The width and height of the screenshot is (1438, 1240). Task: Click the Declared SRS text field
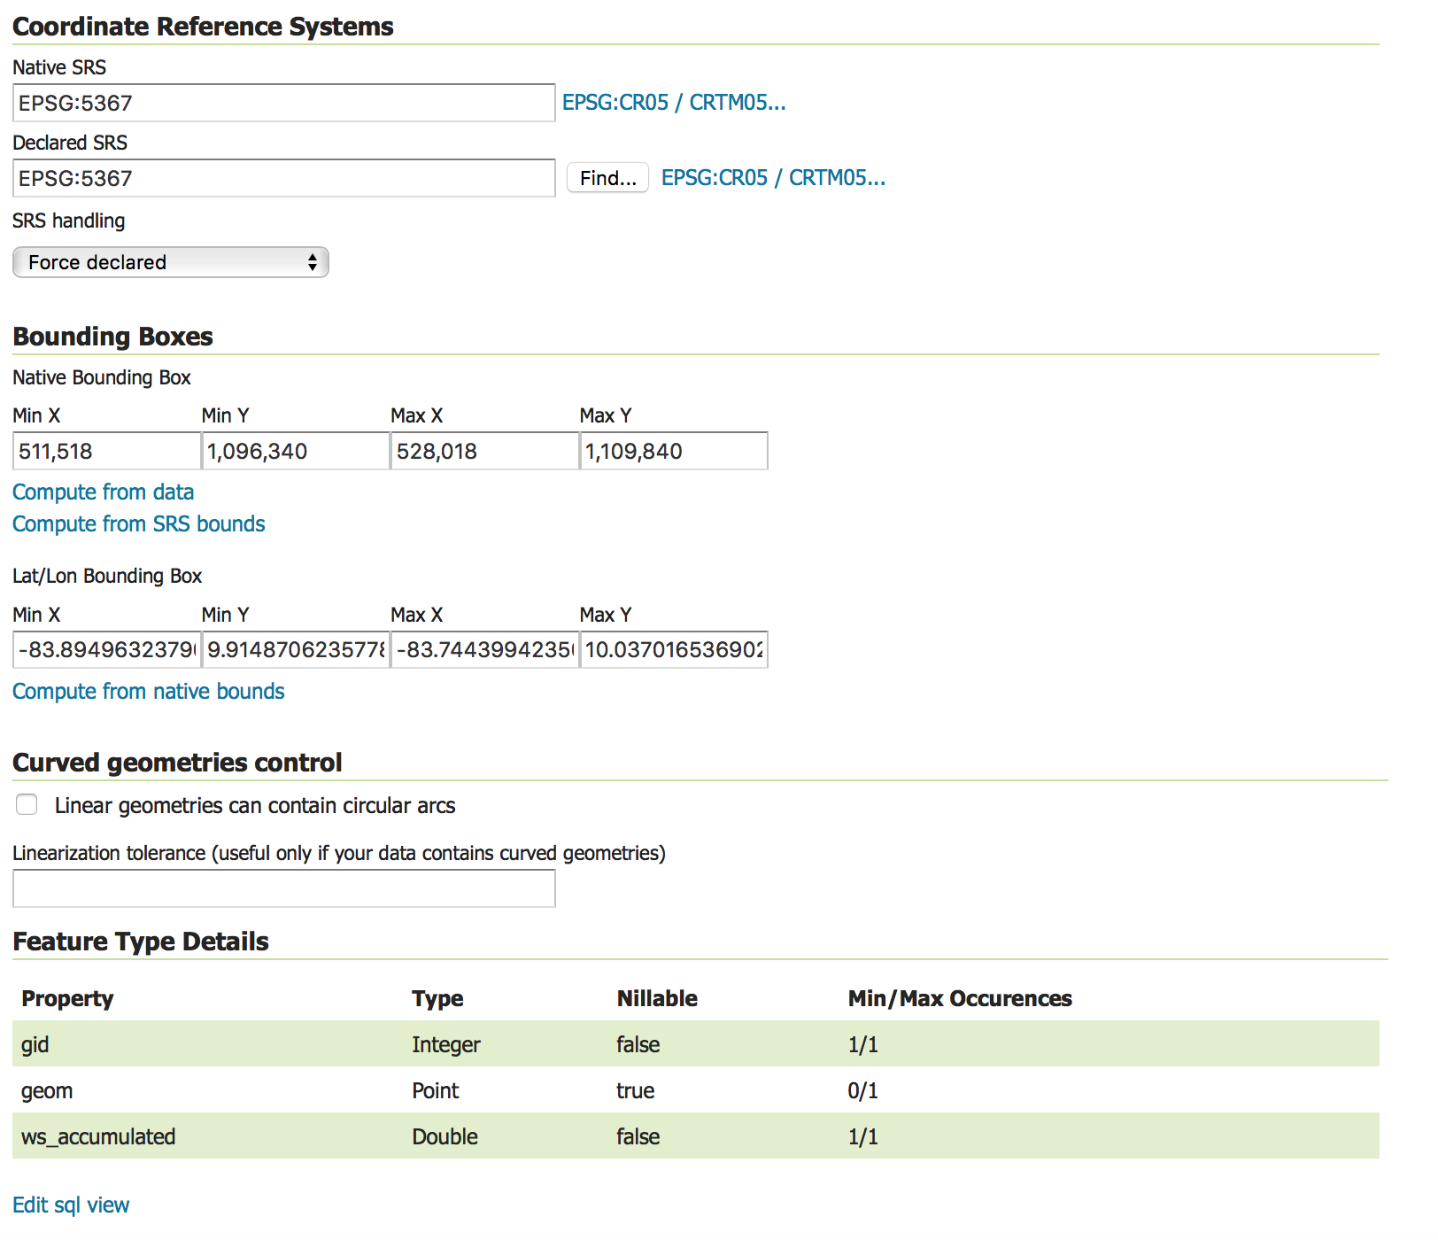283,179
